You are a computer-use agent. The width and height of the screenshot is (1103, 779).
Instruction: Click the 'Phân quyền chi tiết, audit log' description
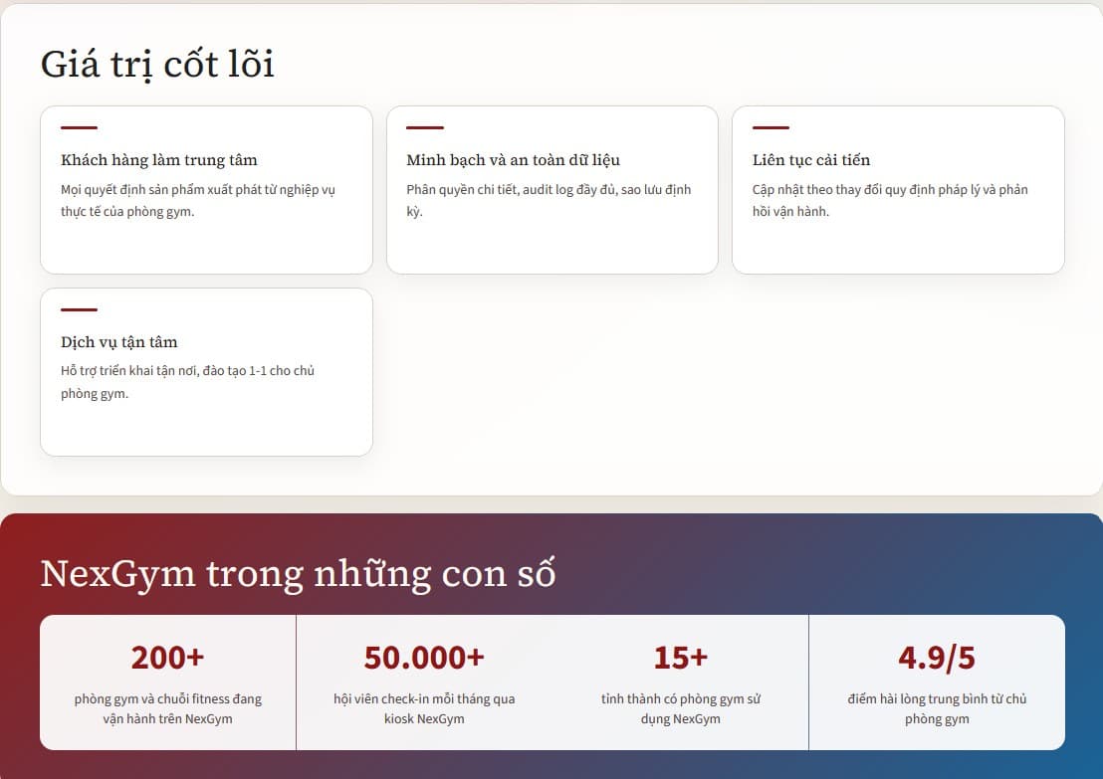coord(549,200)
